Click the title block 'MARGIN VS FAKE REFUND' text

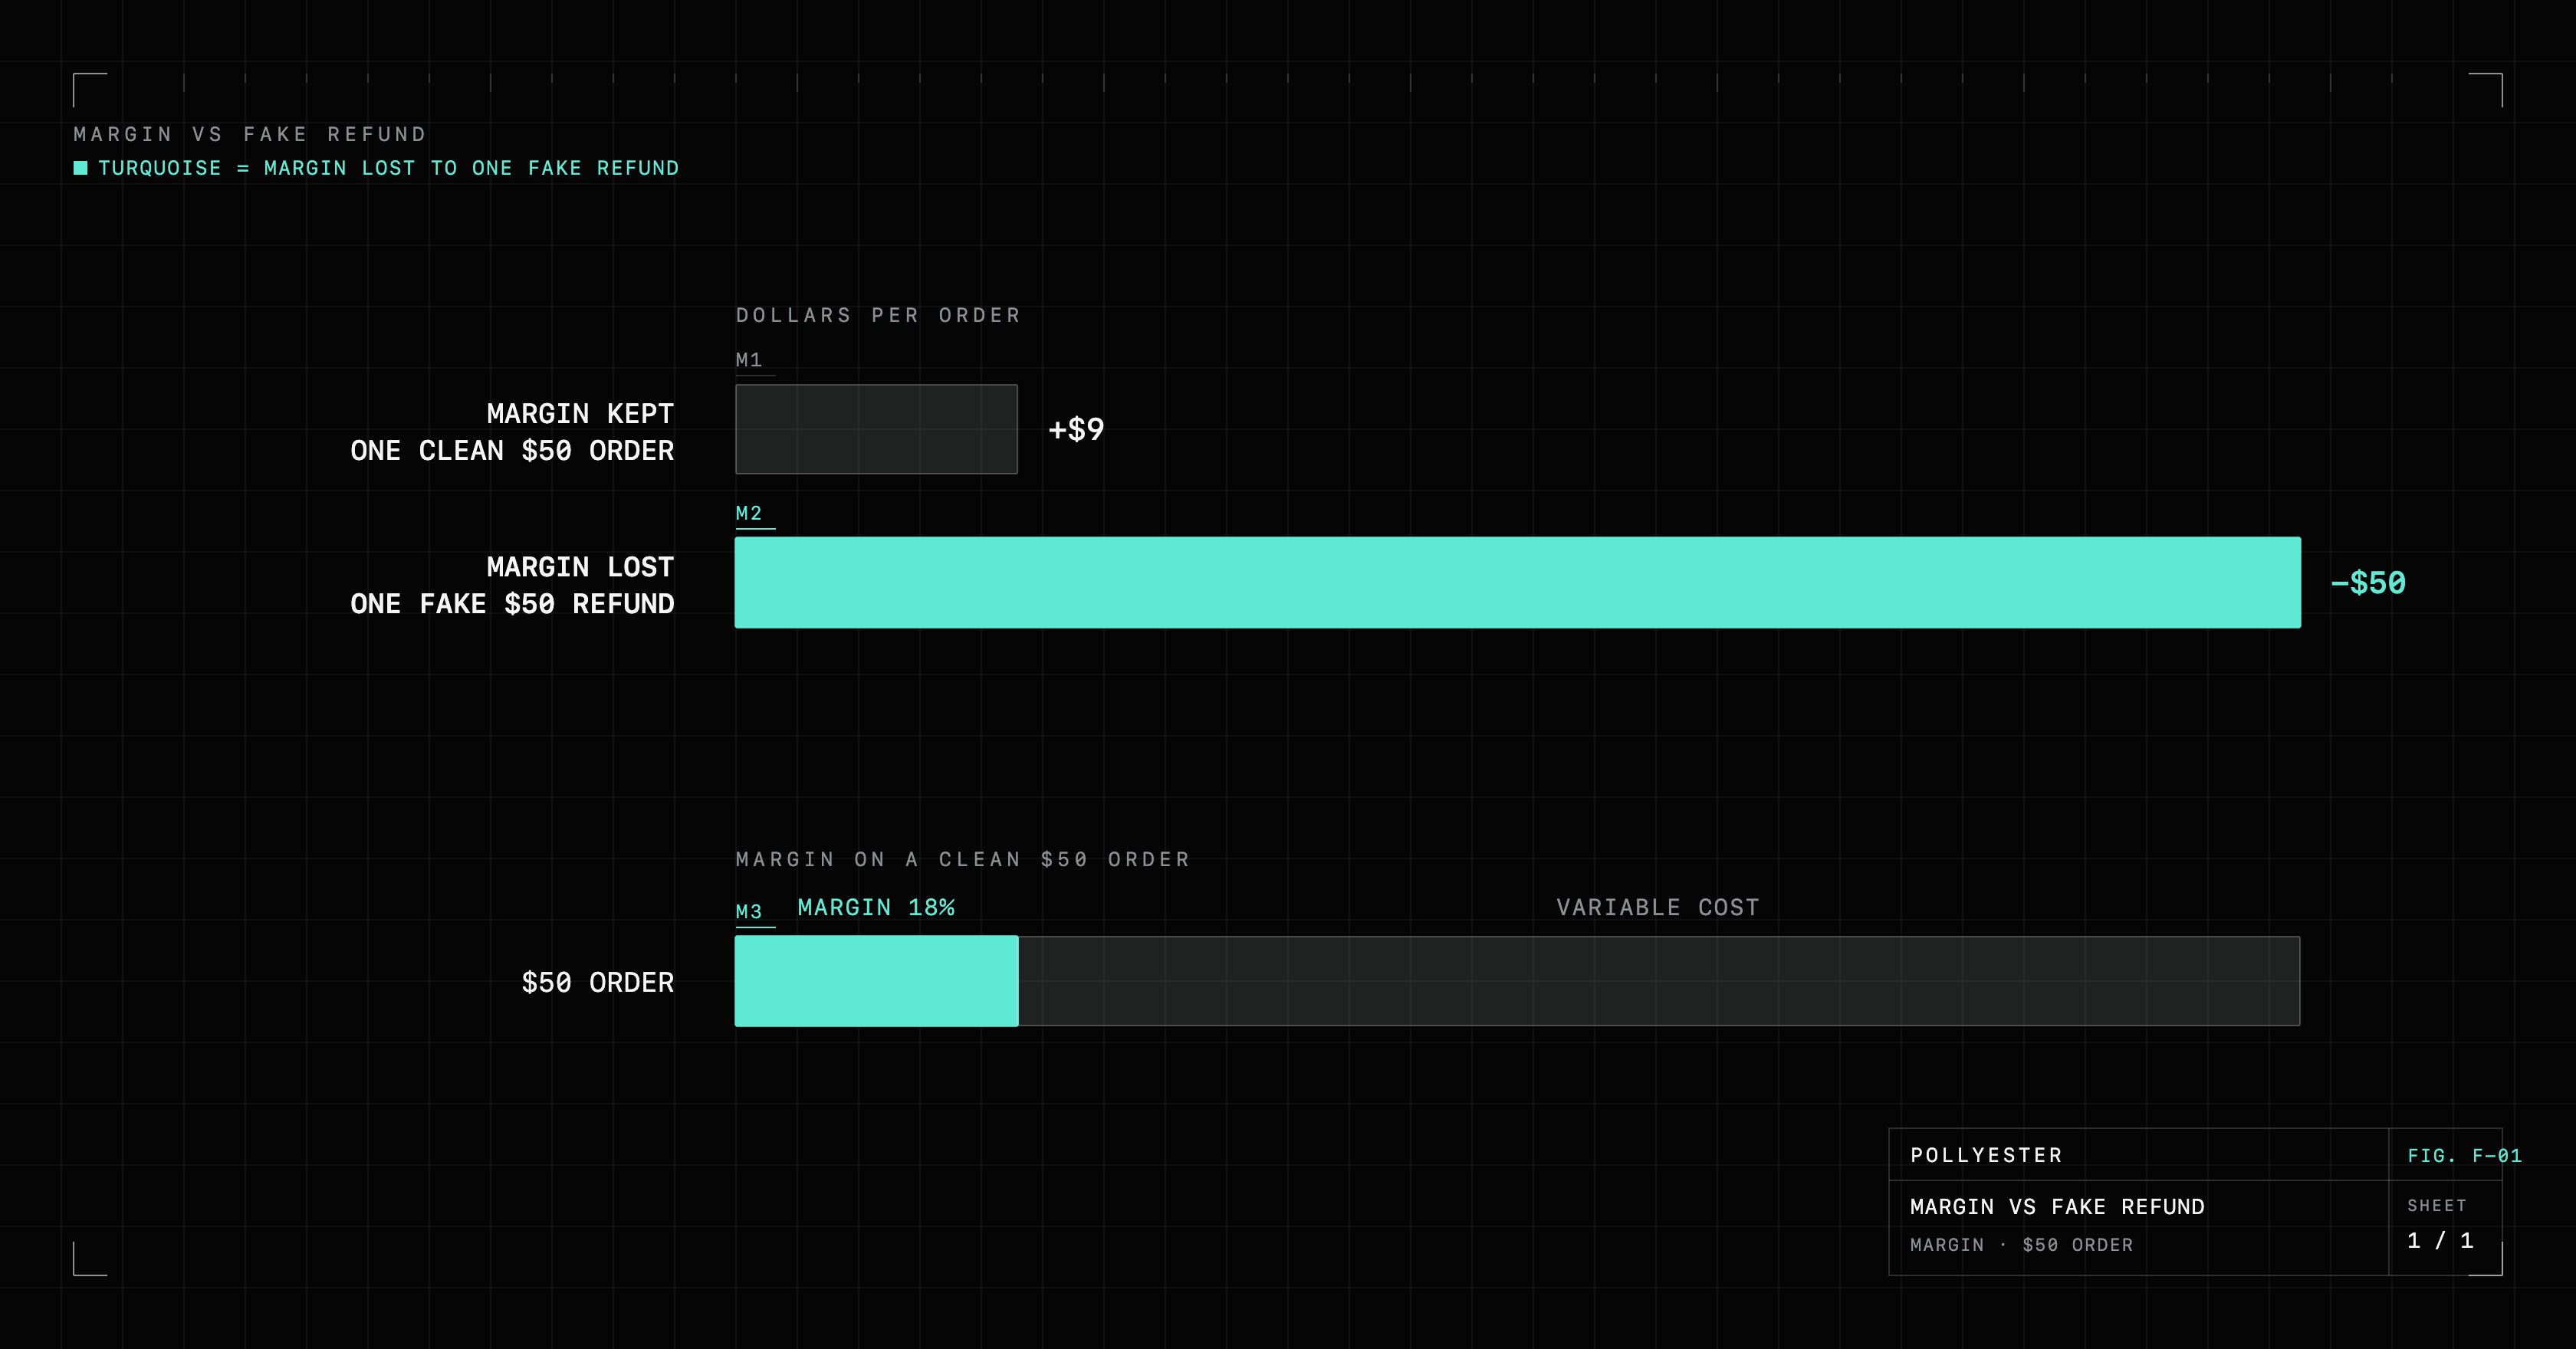pyautogui.click(x=2057, y=1207)
